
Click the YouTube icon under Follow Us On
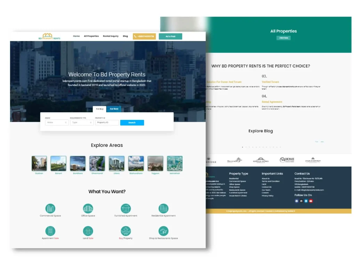click(311, 201)
